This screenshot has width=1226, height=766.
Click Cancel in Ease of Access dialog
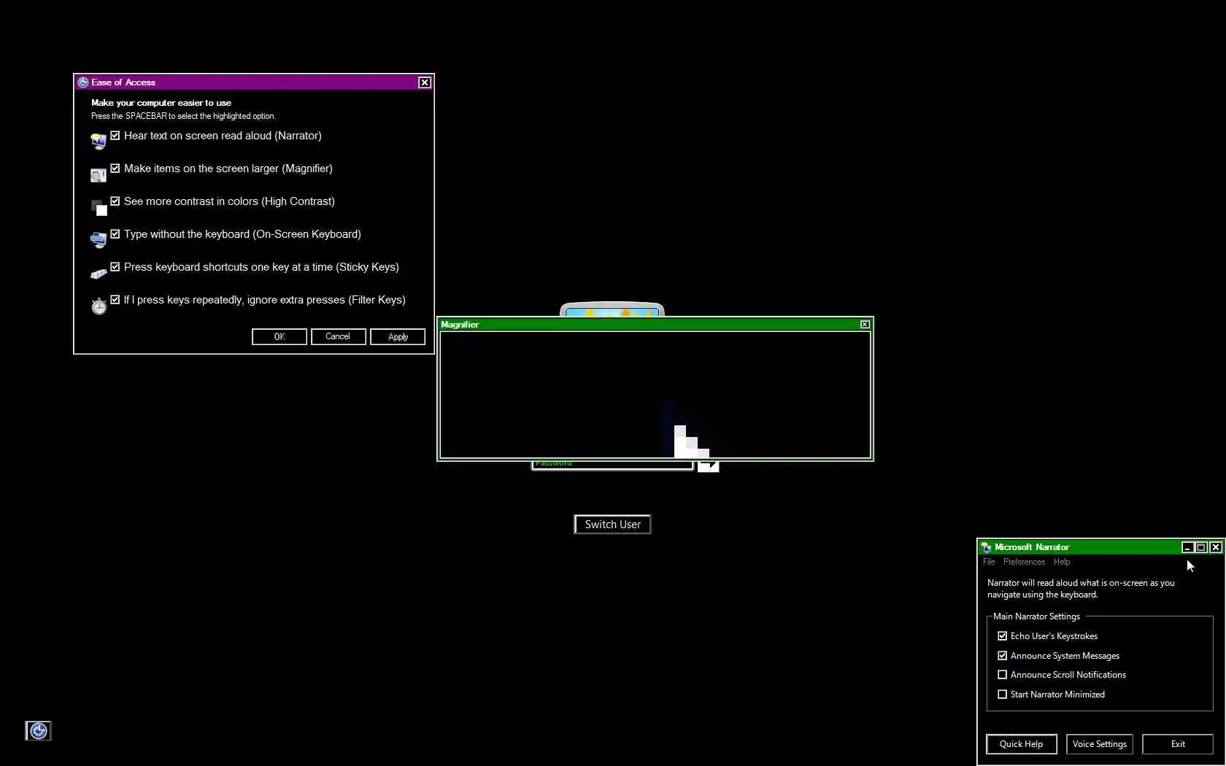click(338, 336)
